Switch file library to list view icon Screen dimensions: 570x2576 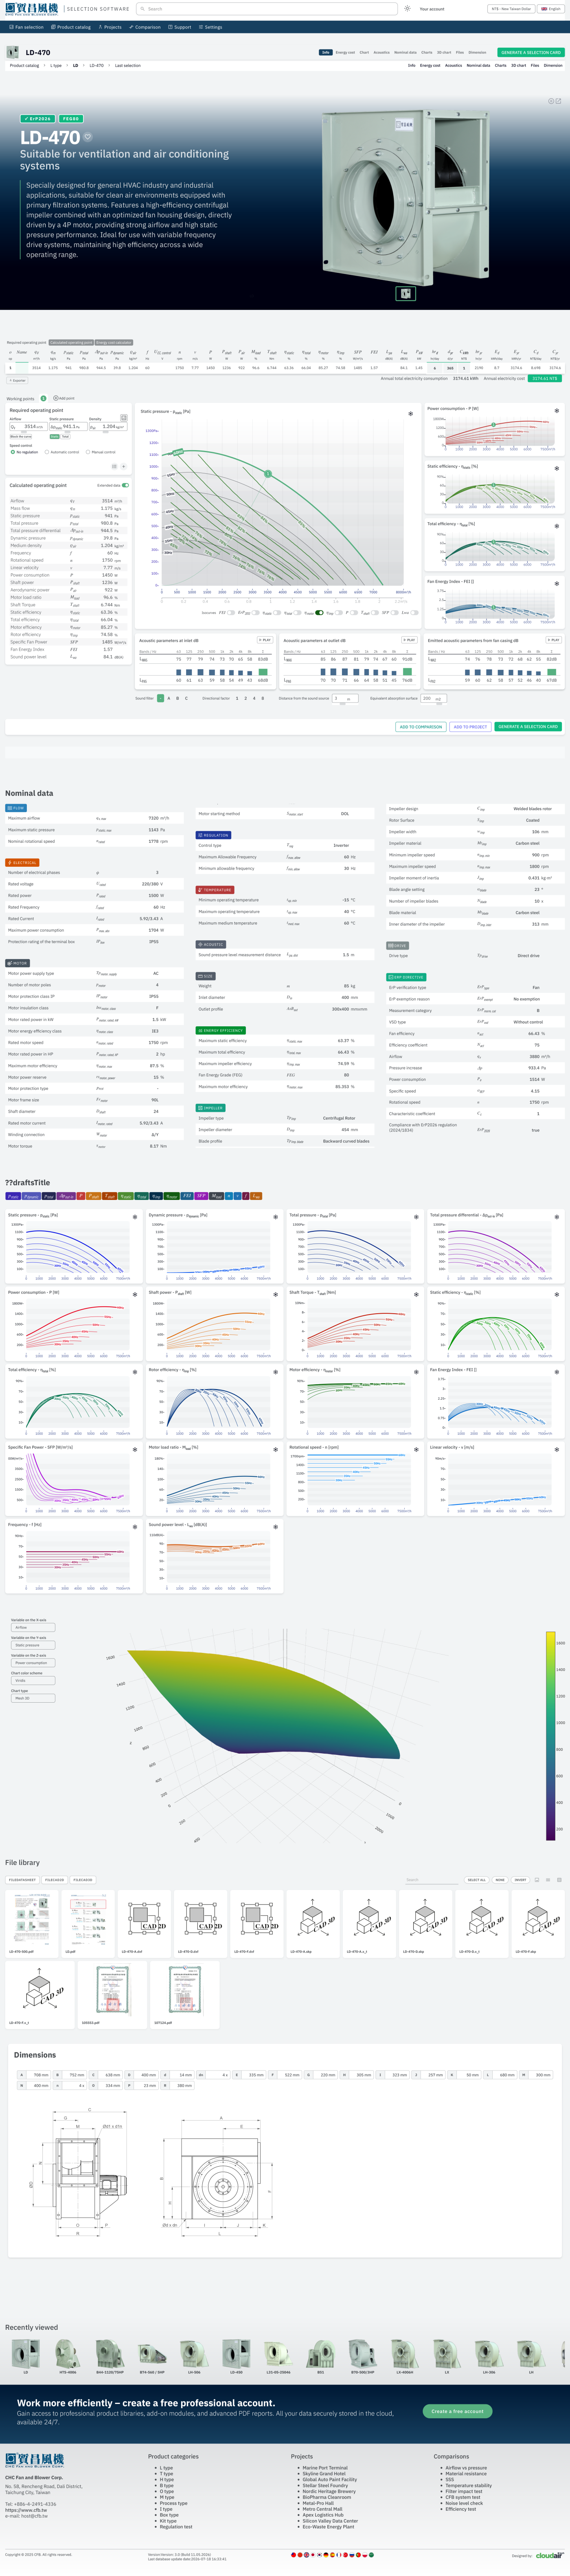tap(547, 1879)
